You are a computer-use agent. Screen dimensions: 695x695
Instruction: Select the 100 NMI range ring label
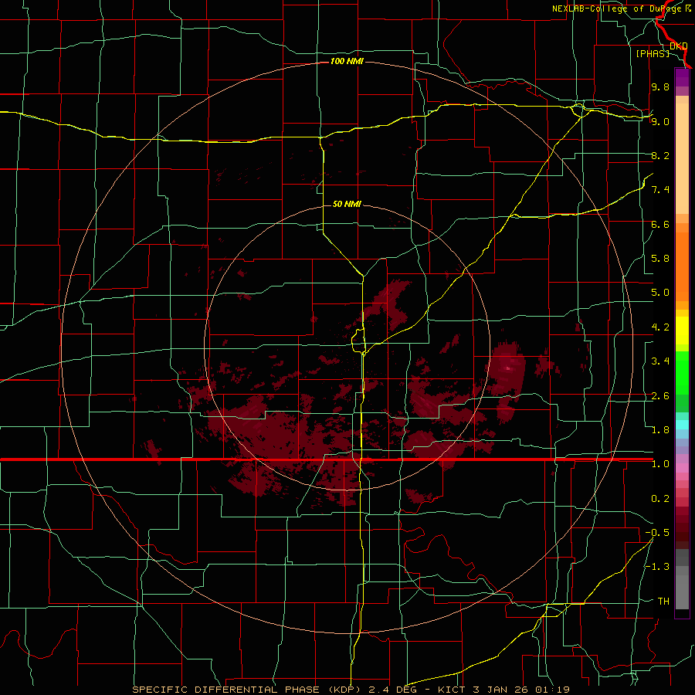point(347,61)
